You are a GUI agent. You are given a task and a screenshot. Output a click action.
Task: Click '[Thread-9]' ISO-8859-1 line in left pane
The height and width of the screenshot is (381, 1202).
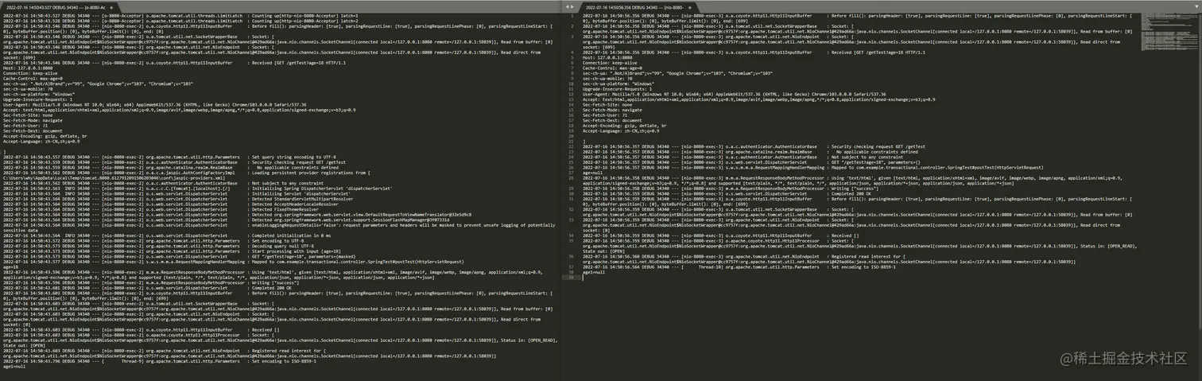tap(159, 361)
